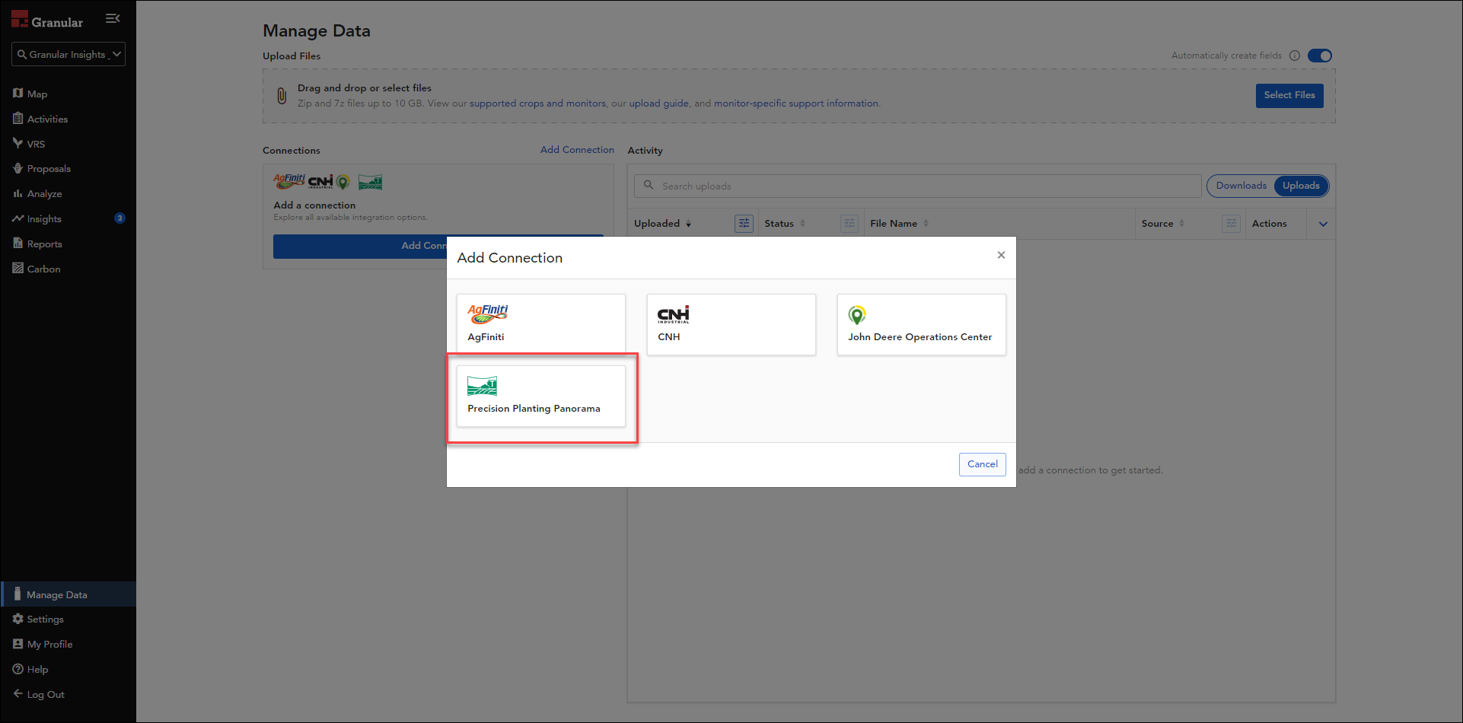This screenshot has width=1463, height=723.
Task: Click the Granular logo in the sidebar
Action: (x=47, y=21)
